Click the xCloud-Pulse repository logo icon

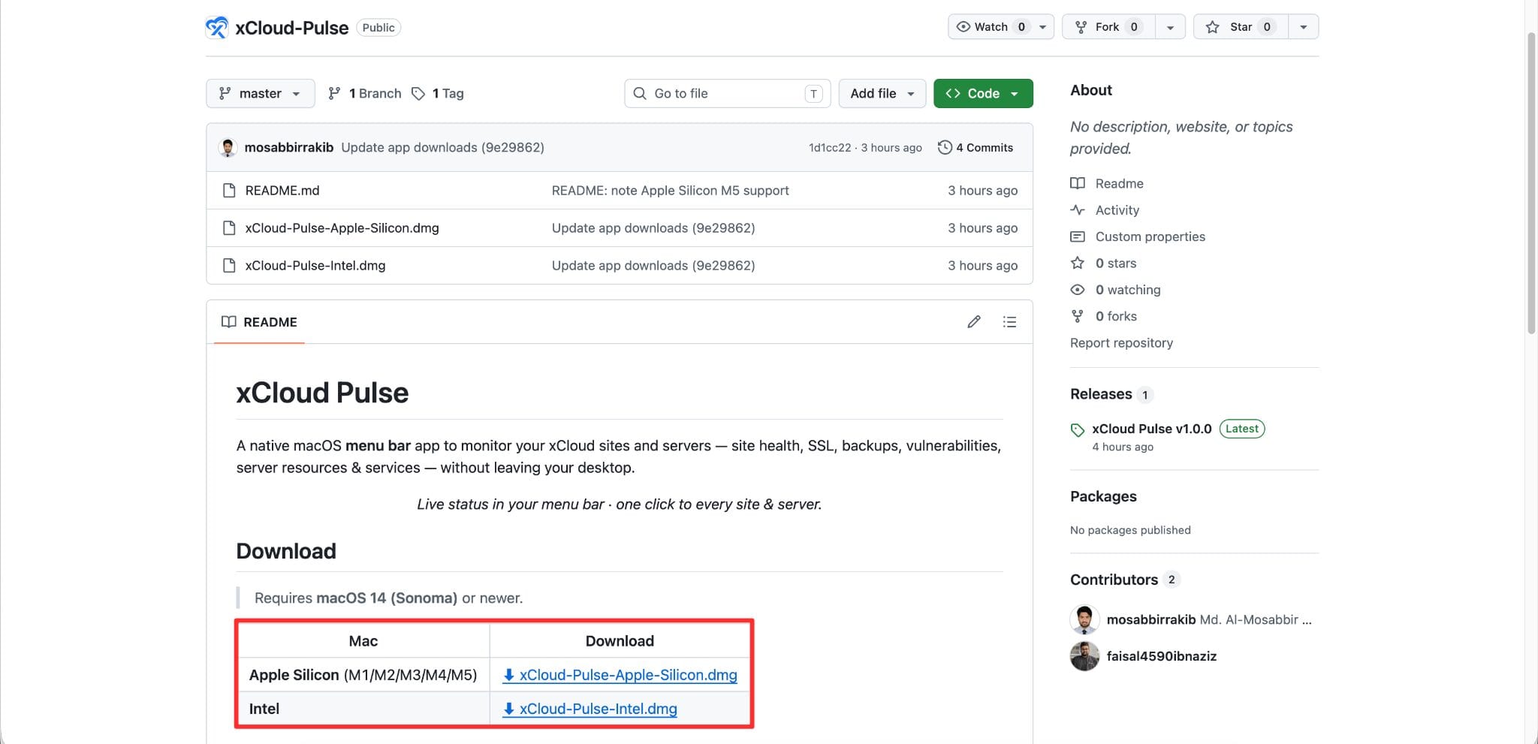(217, 28)
